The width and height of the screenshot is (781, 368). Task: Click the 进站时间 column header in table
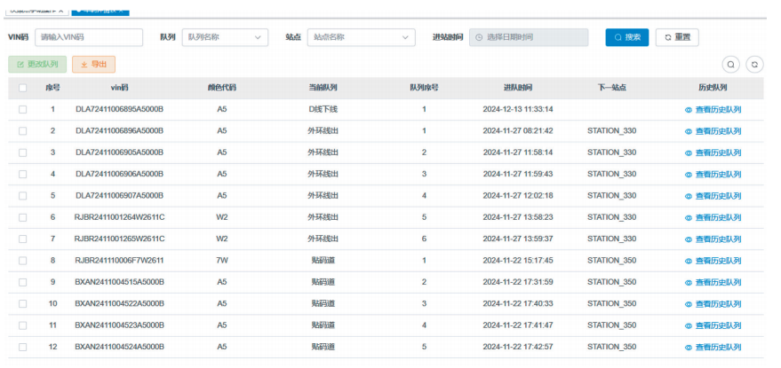(517, 88)
